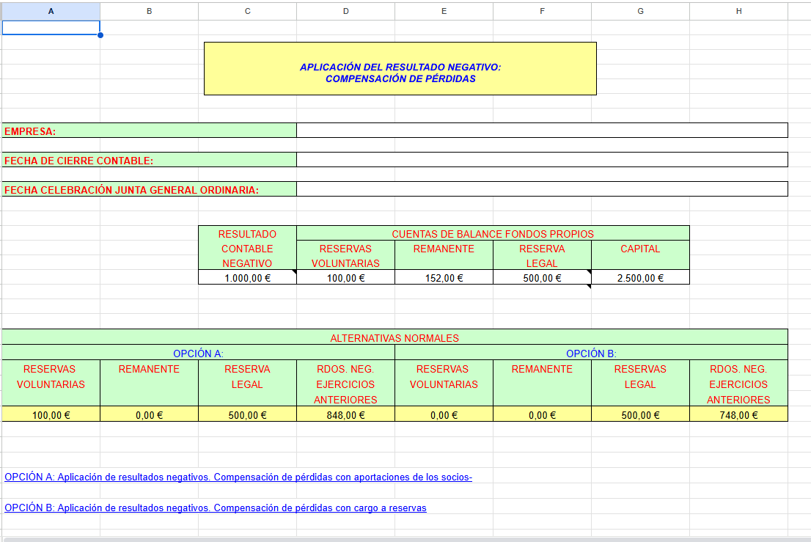The width and height of the screenshot is (811, 542).
Task: Select the 152,00 € remanente cell
Action: click(x=444, y=278)
